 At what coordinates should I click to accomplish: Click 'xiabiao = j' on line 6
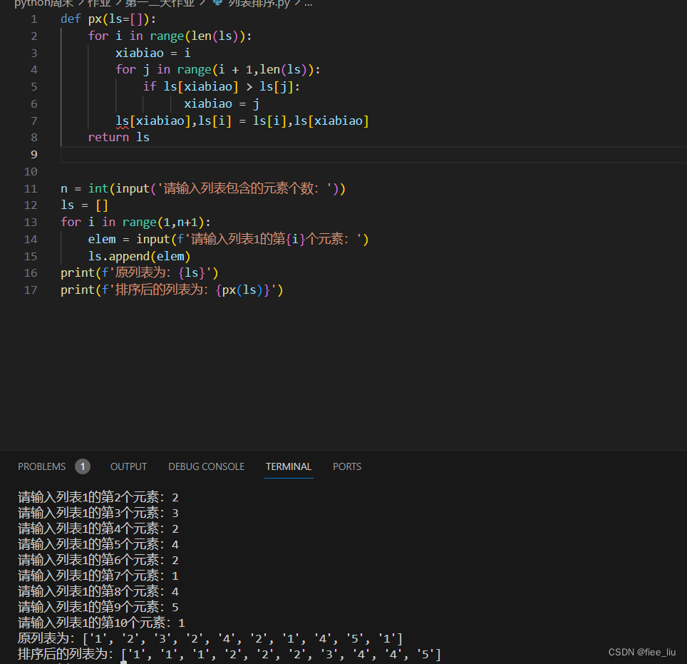222,104
